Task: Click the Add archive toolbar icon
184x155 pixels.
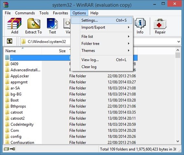Action: [x=15, y=23]
